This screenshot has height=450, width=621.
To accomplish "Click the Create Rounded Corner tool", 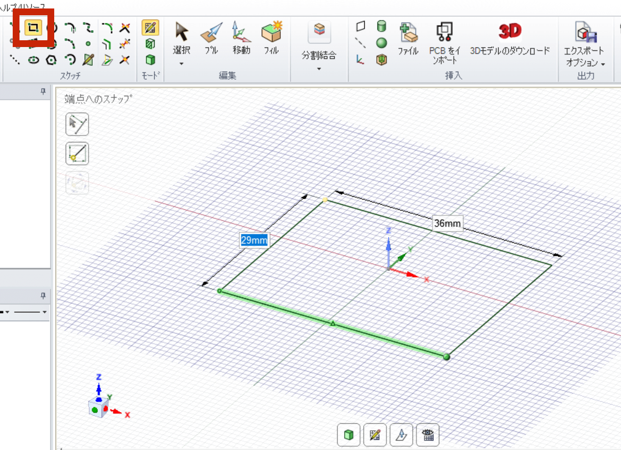I will 107,28.
